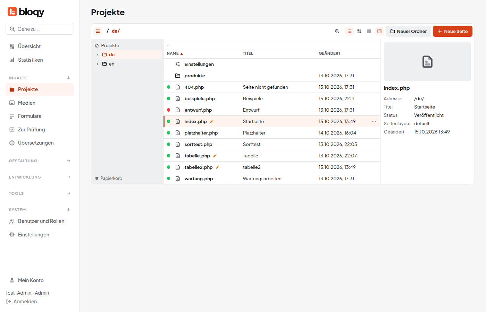Screen dimensions: 486x312
Task: Open Formulare in the sidebar
Action: point(40,116)
